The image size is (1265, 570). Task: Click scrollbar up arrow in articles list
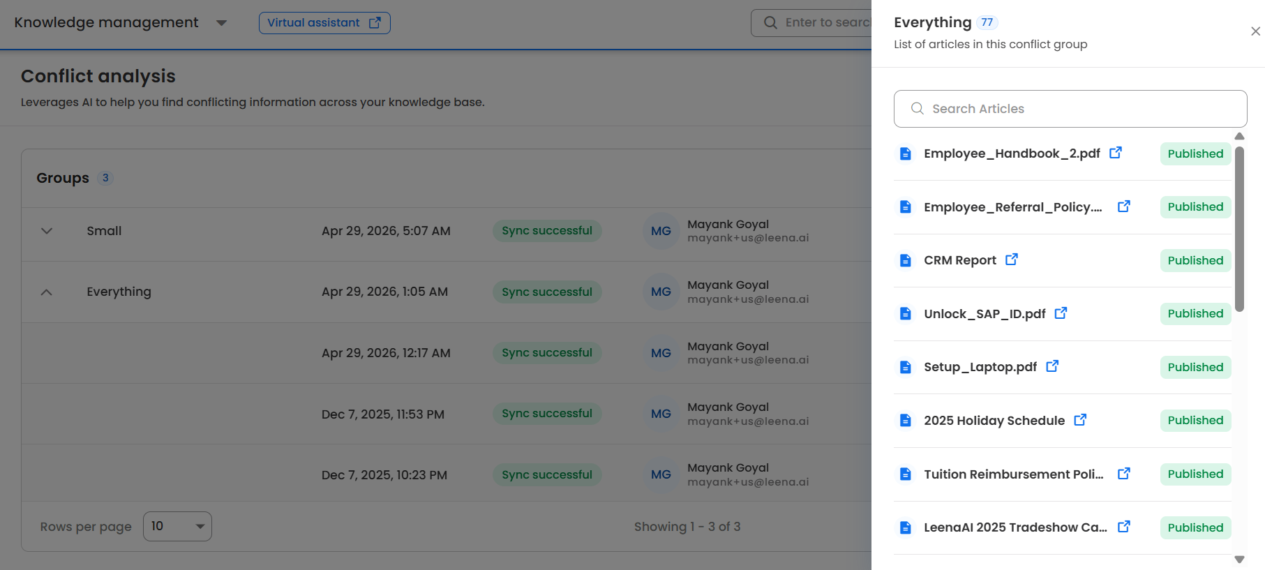click(1239, 136)
